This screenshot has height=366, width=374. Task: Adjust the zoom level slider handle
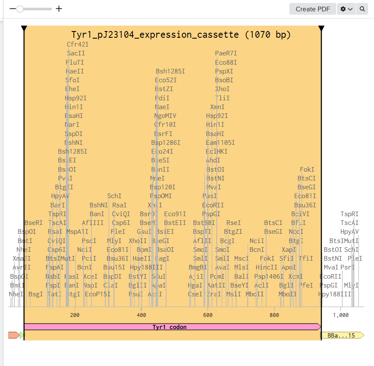[x=20, y=9]
